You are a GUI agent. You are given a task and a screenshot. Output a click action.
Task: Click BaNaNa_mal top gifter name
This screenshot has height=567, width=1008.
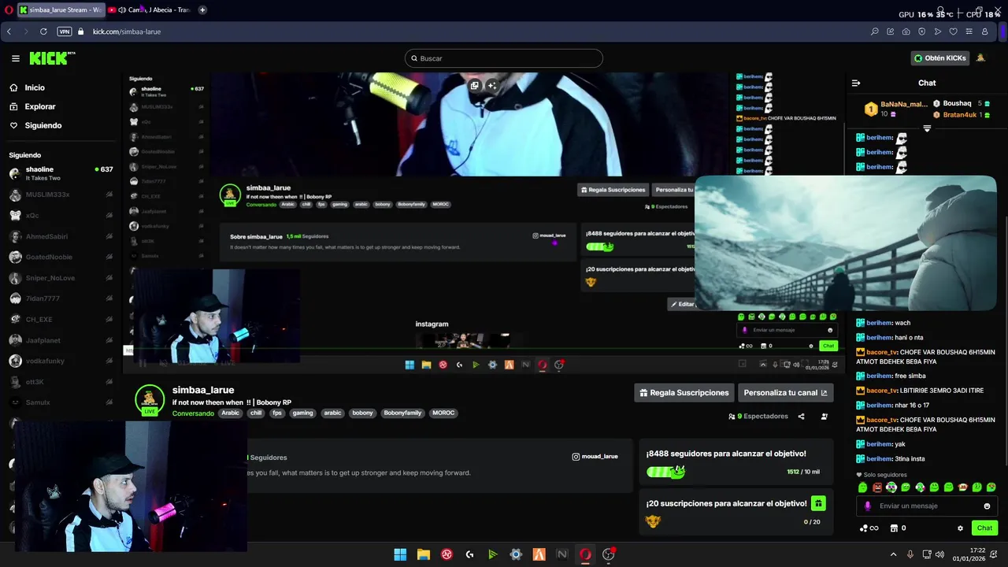click(x=904, y=104)
